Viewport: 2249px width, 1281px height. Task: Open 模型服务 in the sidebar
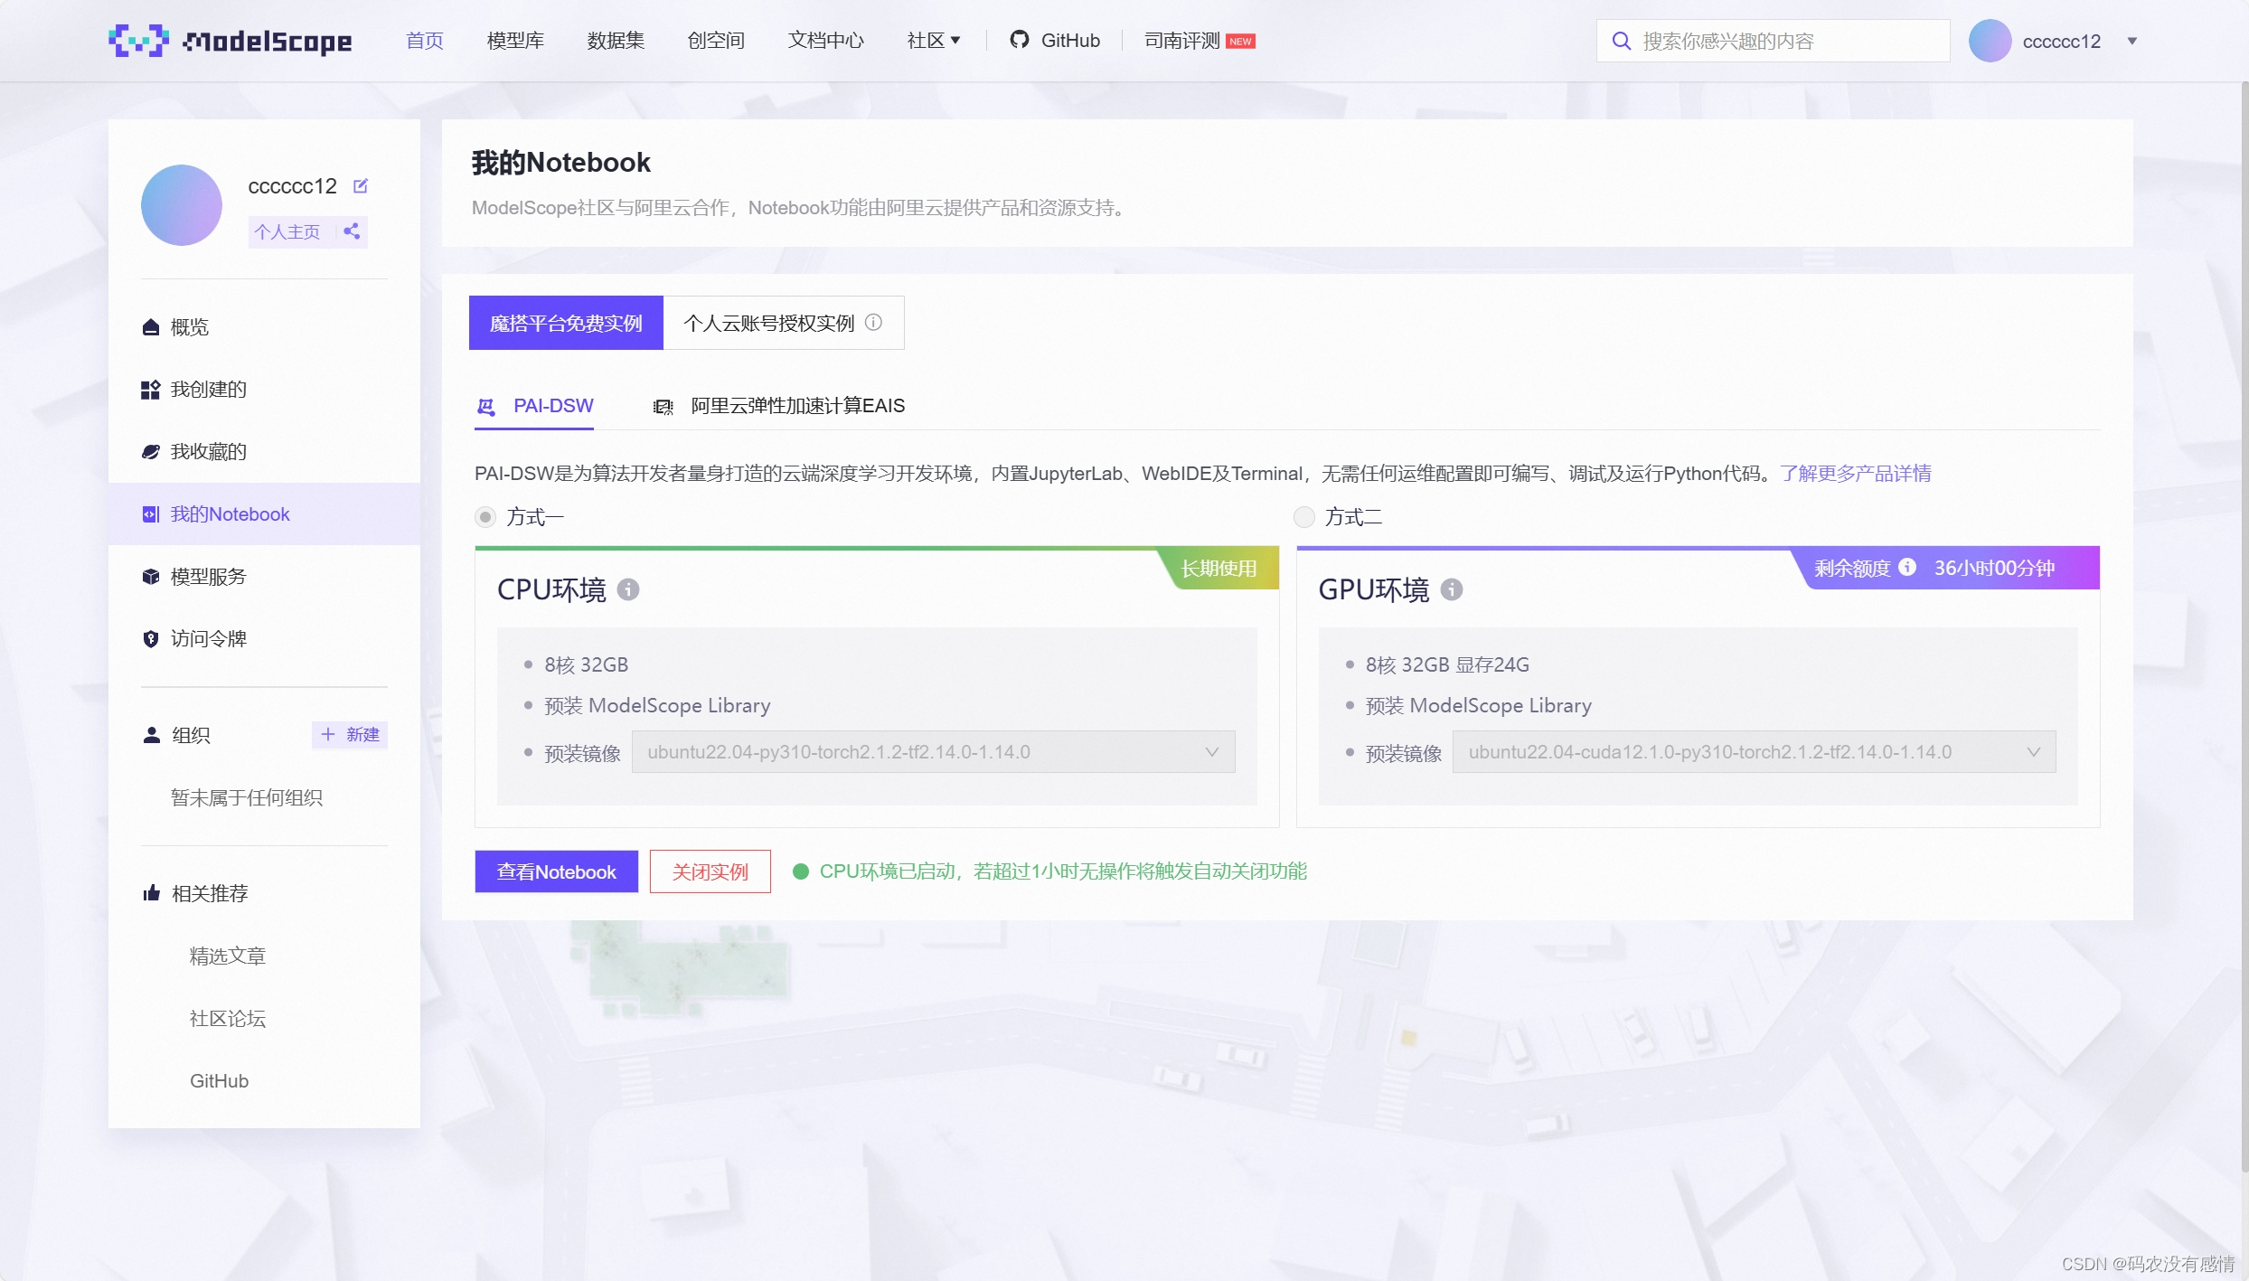coord(264,577)
